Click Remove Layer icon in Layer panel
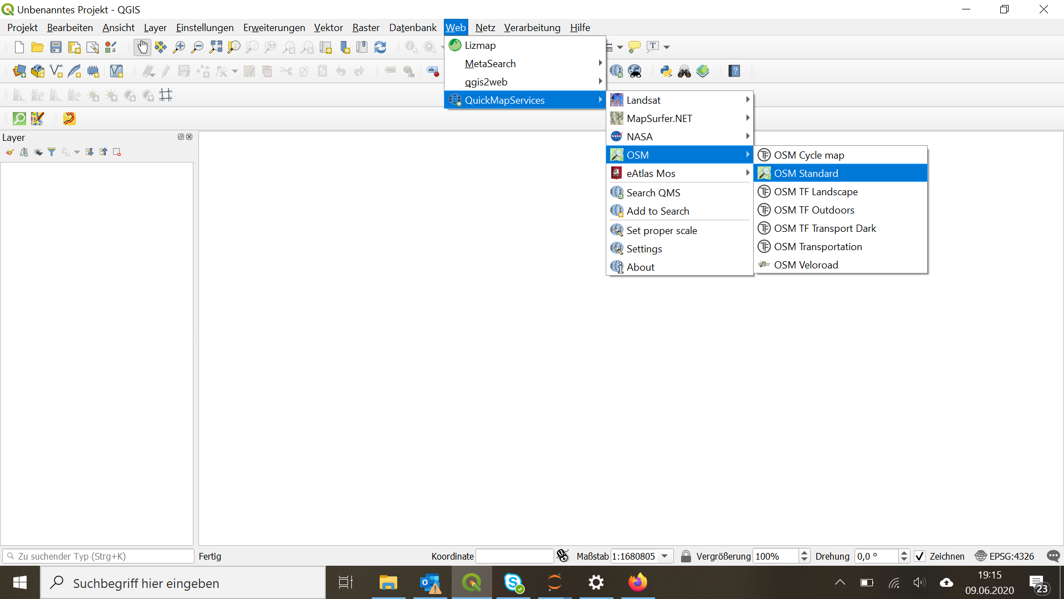 (117, 152)
